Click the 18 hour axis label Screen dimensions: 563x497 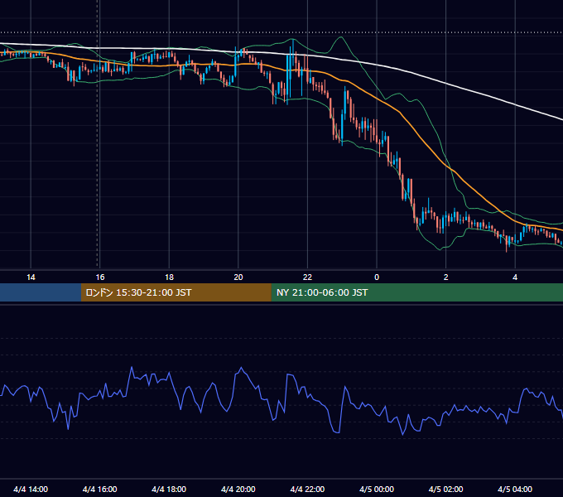pyautogui.click(x=169, y=277)
